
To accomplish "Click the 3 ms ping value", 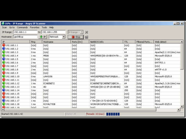I will (x=33, y=90).
